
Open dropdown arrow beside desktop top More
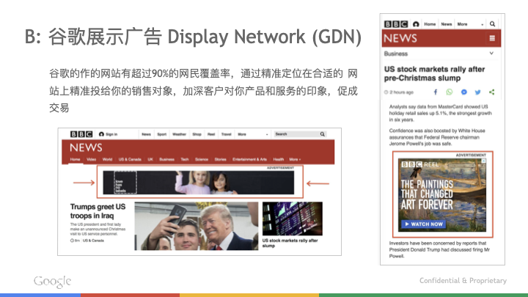[267, 135]
